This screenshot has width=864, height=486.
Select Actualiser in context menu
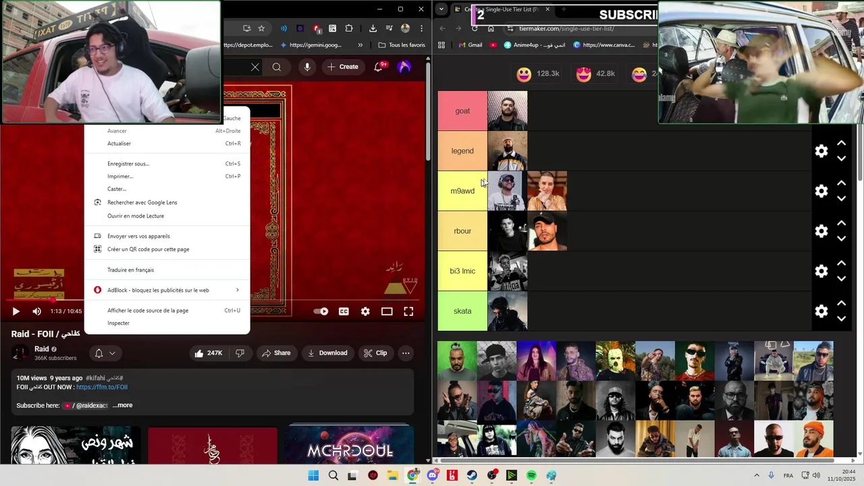[x=167, y=144]
